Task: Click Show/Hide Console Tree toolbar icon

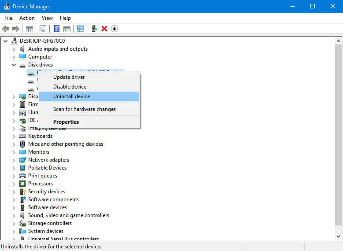Action: (30, 29)
